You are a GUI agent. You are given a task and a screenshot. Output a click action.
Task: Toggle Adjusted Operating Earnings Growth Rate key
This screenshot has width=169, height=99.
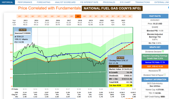155,57
